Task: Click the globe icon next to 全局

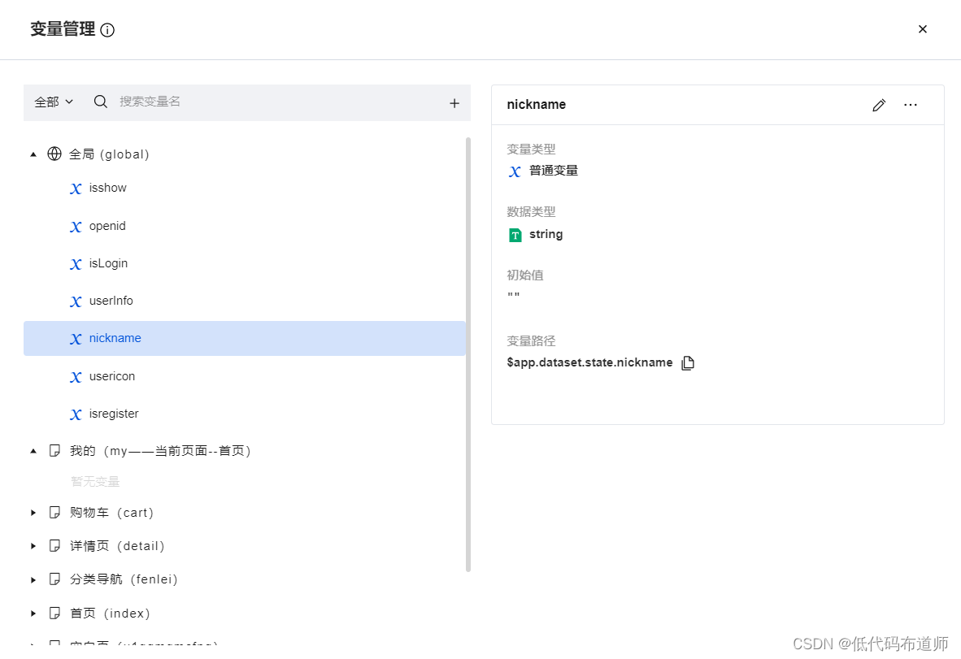Action: (54, 154)
